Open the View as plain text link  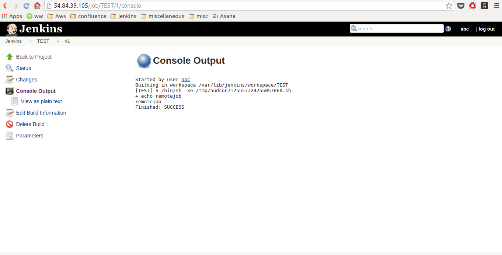[x=41, y=101]
